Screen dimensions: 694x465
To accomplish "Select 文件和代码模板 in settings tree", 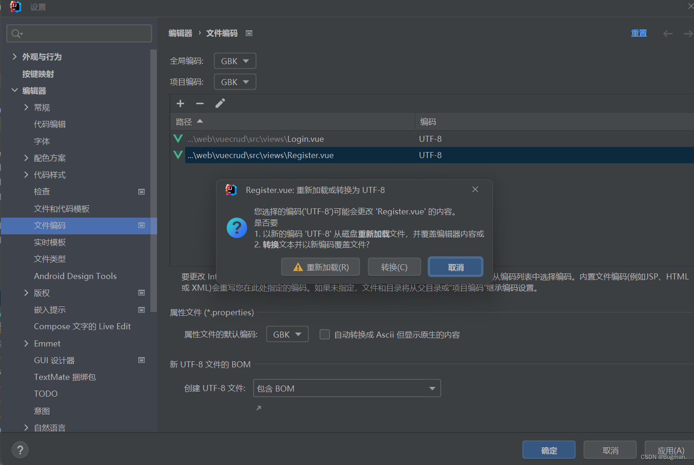I will coord(62,209).
